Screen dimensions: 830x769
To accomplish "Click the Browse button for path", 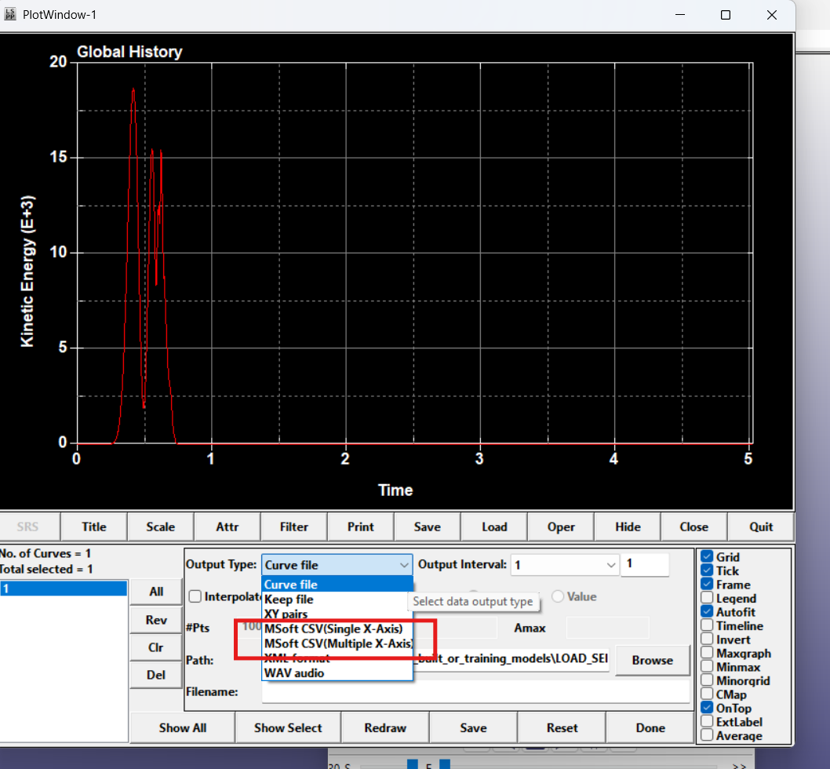I will pos(652,660).
